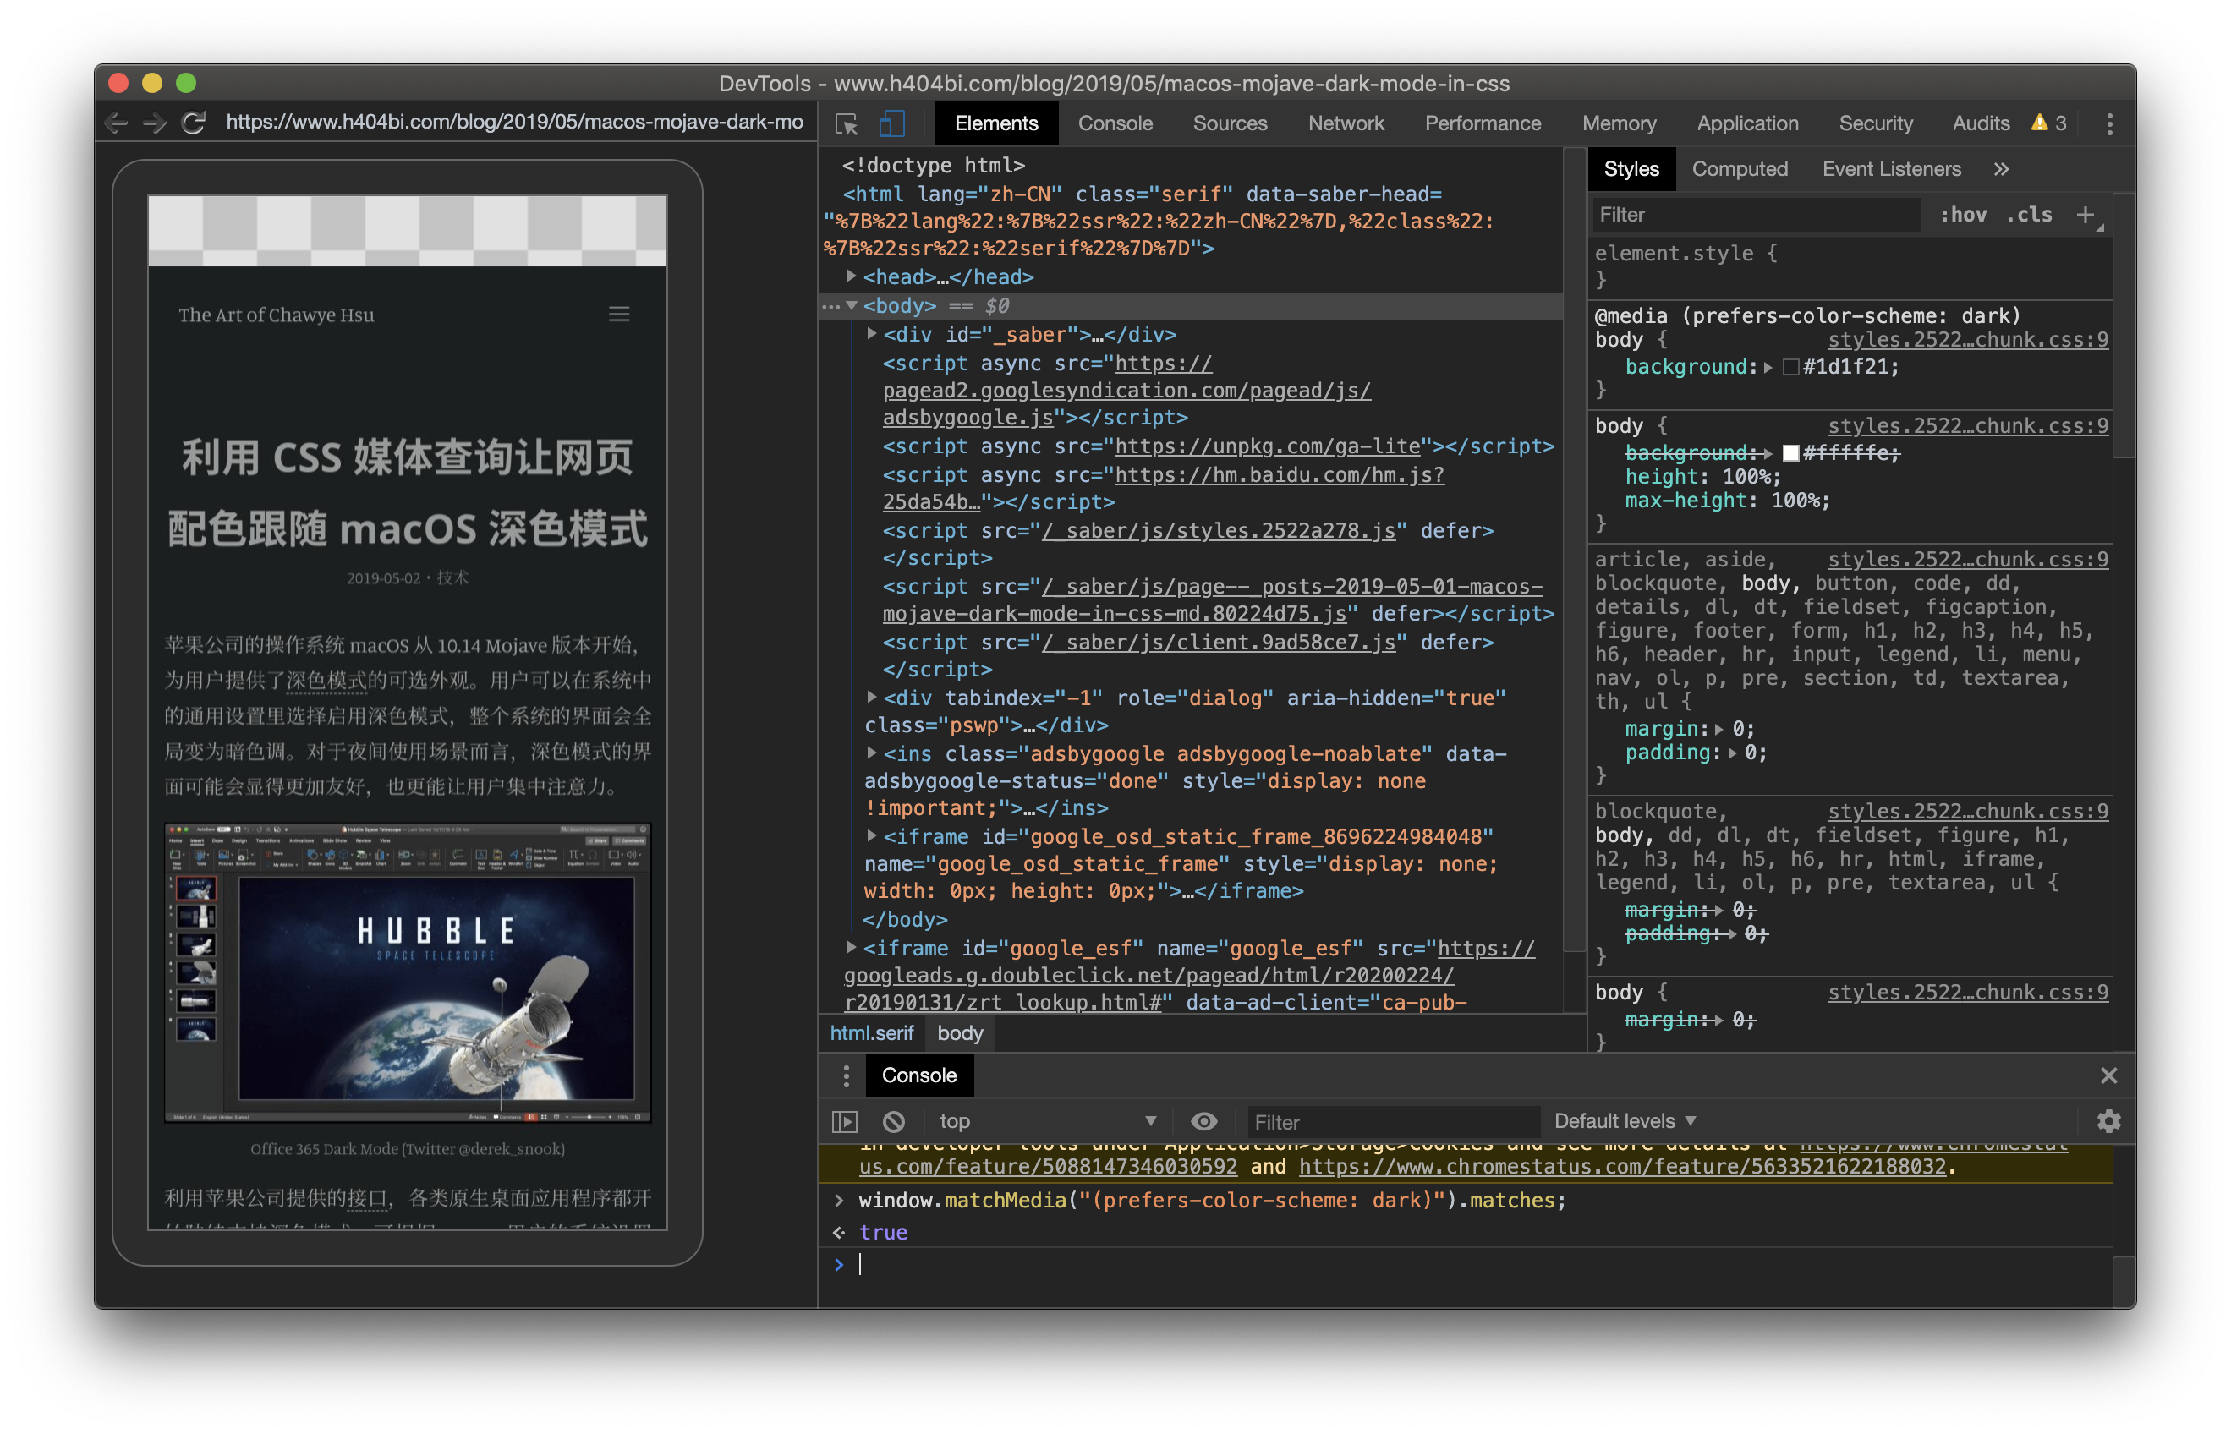Expand the head element node
The width and height of the screenshot is (2231, 1434).
(x=851, y=276)
